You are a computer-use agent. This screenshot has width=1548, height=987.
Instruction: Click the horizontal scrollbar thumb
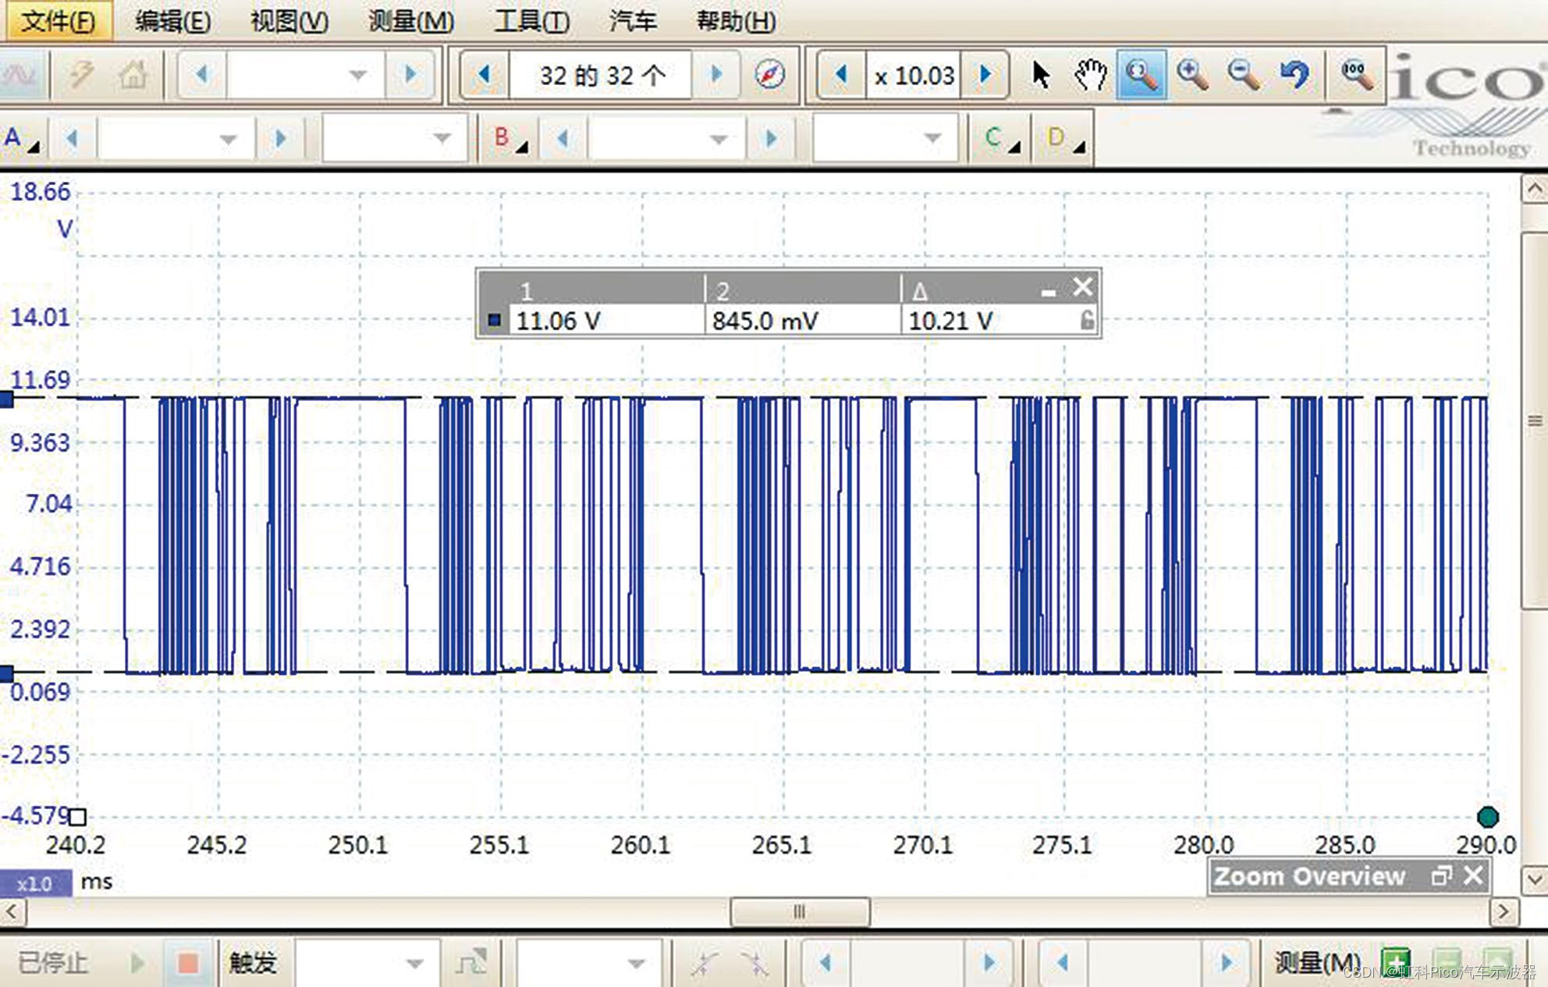[x=799, y=911]
